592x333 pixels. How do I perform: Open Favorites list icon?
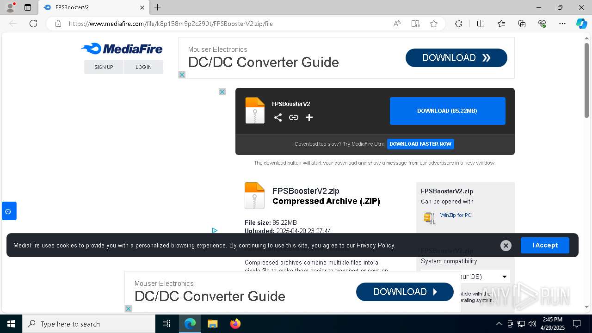501,24
